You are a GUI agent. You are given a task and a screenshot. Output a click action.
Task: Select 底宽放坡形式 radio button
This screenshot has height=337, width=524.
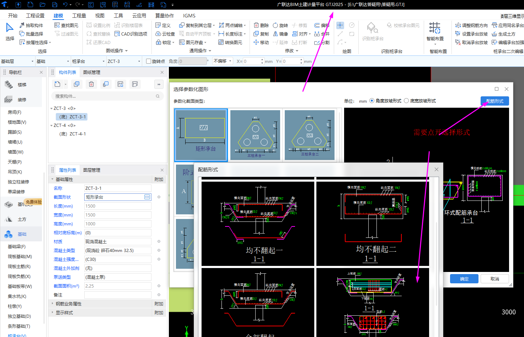click(406, 101)
